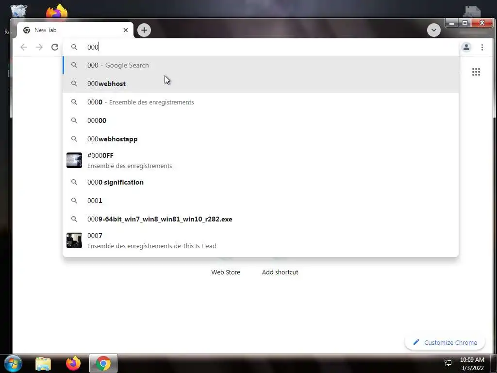Reload the current page

point(55,47)
